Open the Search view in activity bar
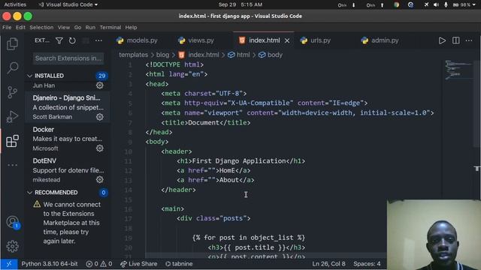The height and width of the screenshot is (270, 481). [x=12, y=67]
